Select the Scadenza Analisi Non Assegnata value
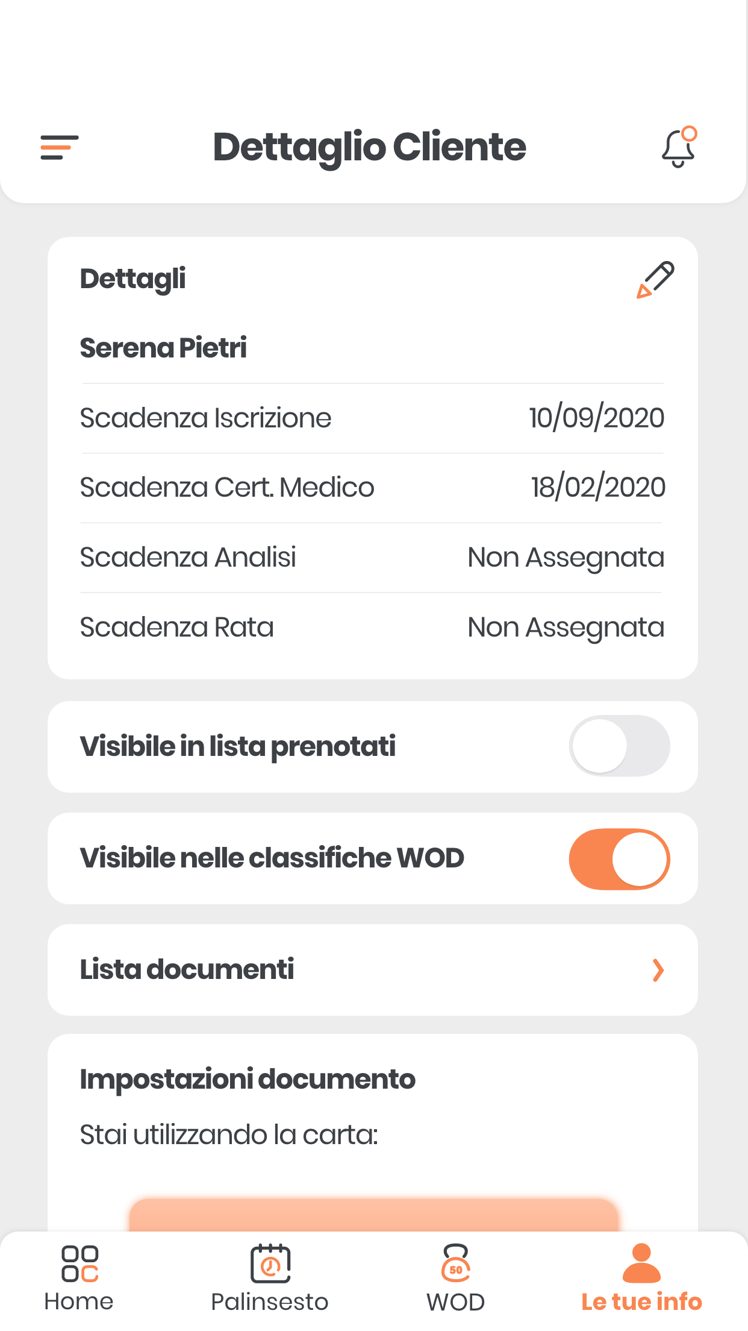 click(x=566, y=558)
